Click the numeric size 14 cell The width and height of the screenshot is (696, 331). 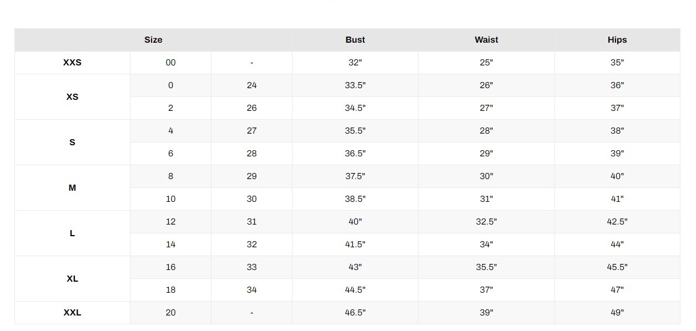170,245
